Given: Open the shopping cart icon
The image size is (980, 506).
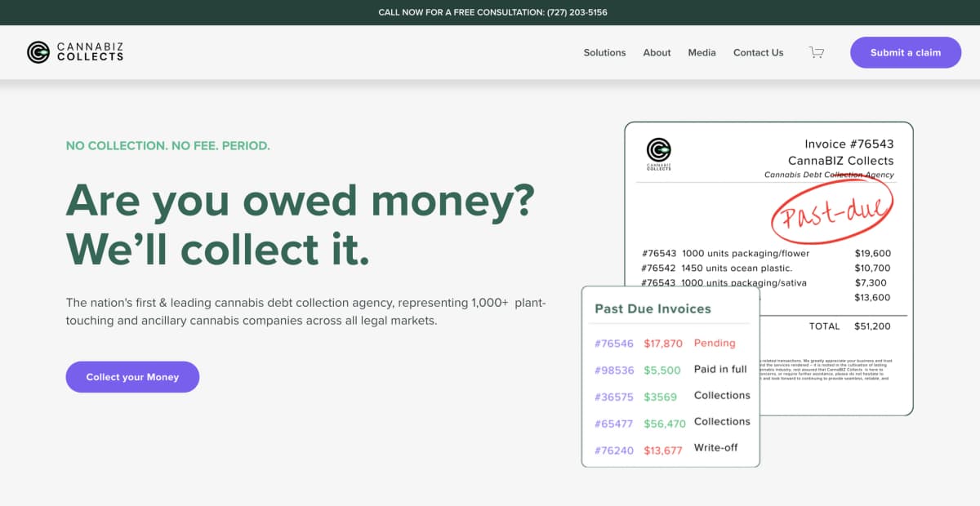Looking at the screenshot, I should pyautogui.click(x=817, y=52).
